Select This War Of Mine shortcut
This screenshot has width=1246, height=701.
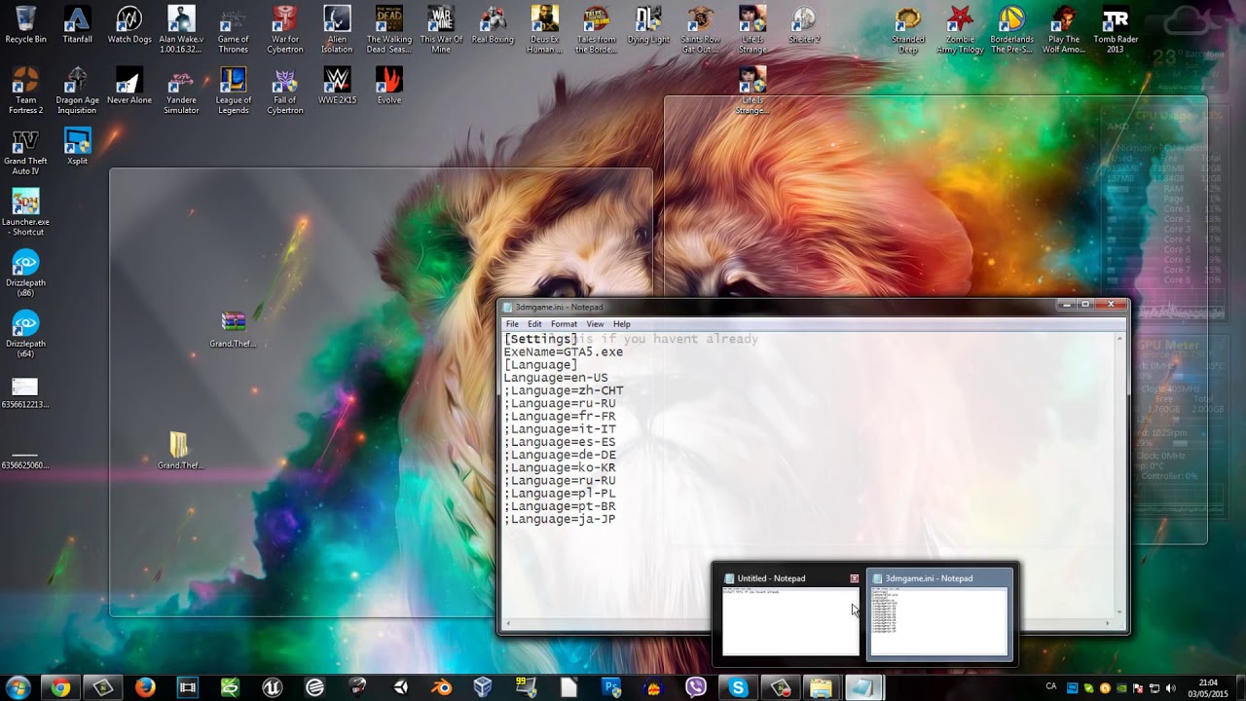(441, 29)
